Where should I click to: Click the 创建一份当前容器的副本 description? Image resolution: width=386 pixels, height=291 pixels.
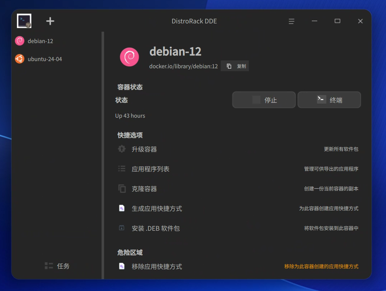(x=331, y=189)
